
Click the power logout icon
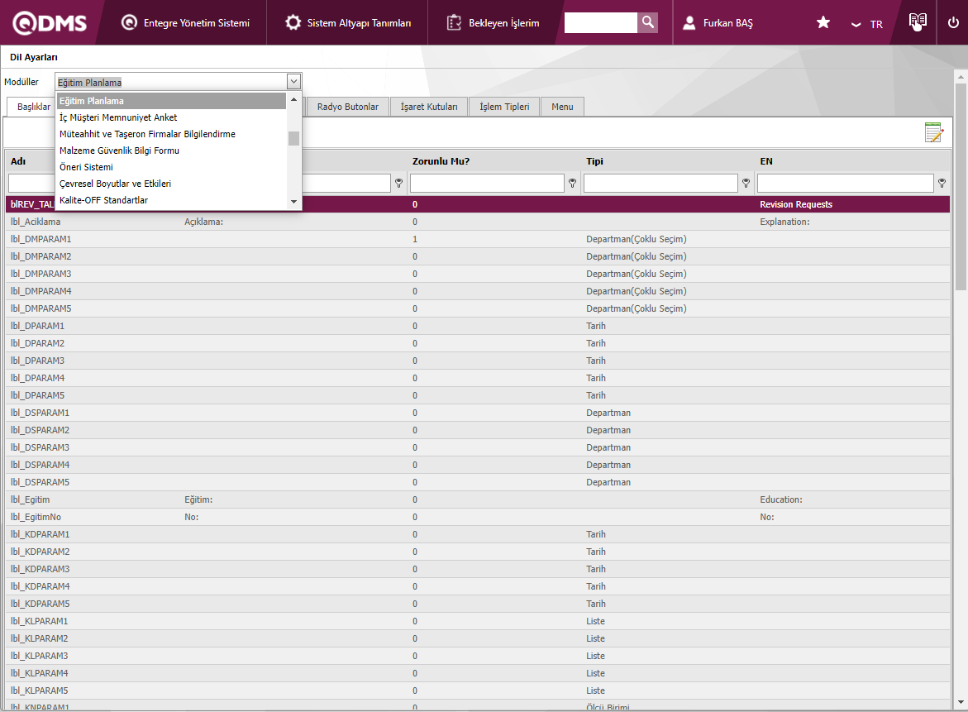point(953,23)
